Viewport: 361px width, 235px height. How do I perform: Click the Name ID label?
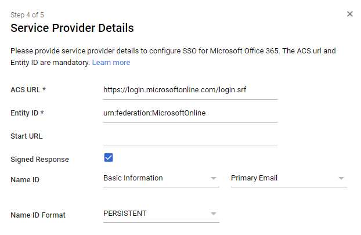coord(25,180)
